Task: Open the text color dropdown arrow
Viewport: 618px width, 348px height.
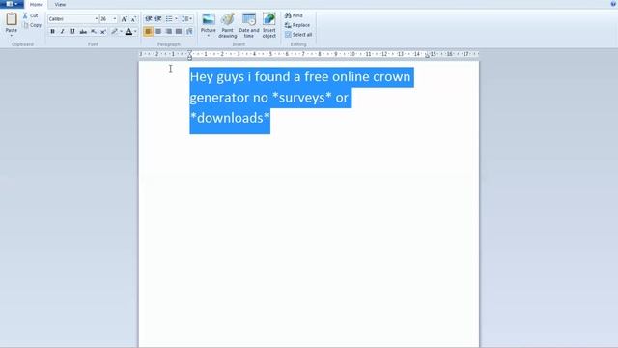Action: coord(135,31)
